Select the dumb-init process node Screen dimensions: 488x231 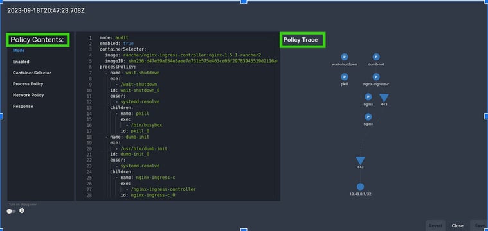click(x=376, y=57)
